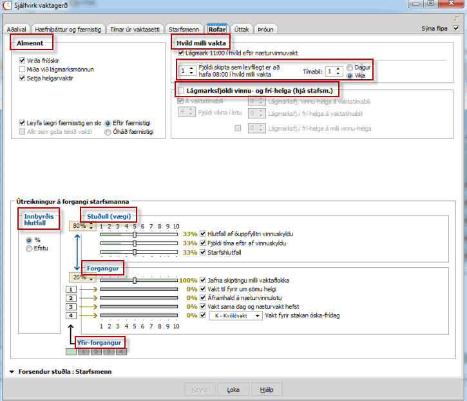The width and height of the screenshot is (467, 401).
Task: Click priority box number 4
Action: pyautogui.click(x=71, y=315)
